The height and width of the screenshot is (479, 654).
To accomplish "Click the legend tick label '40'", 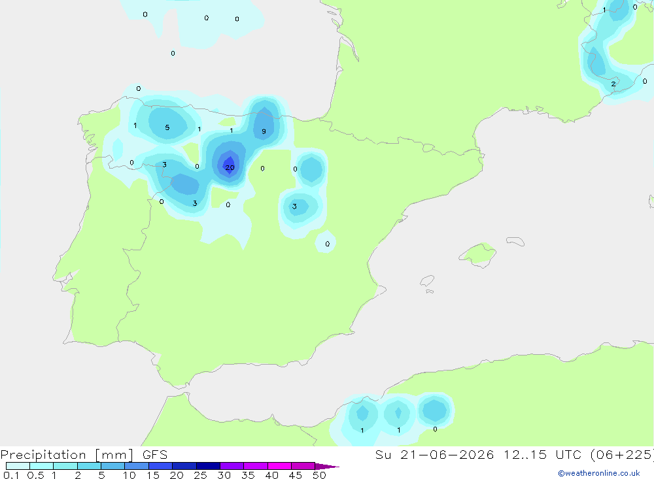I will (271, 475).
